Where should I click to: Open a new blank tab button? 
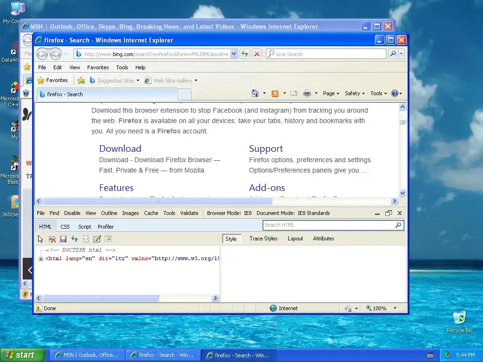[184, 94]
